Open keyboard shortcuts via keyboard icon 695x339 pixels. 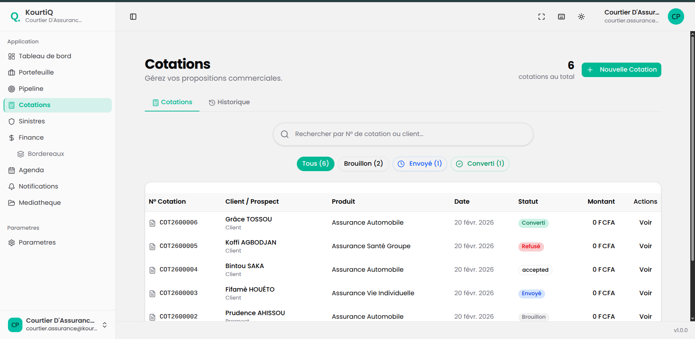(x=561, y=17)
